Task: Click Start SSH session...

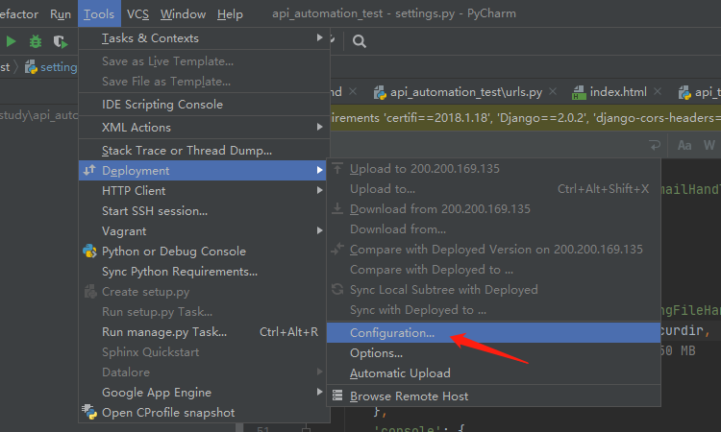Action: click(155, 211)
